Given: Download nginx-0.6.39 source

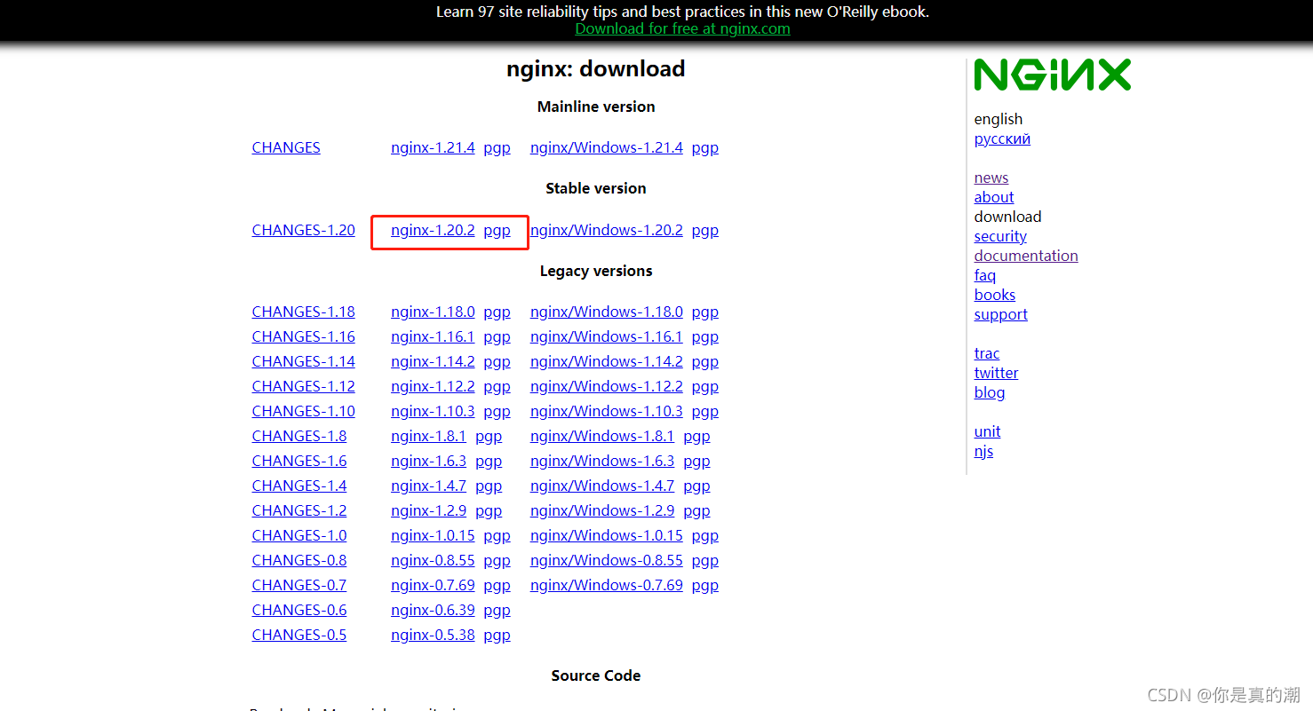Looking at the screenshot, I should click(x=433, y=610).
